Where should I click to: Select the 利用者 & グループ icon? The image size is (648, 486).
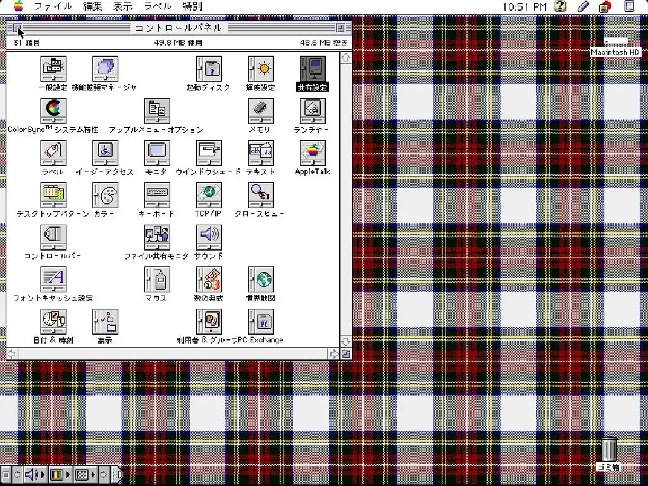(x=209, y=322)
